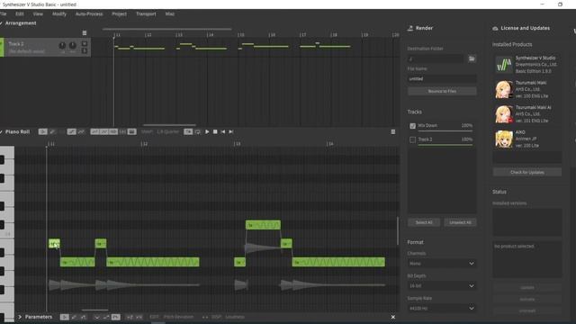This screenshot has height=324, width=576.
Task: Open the Misc menu
Action: coord(170,14)
